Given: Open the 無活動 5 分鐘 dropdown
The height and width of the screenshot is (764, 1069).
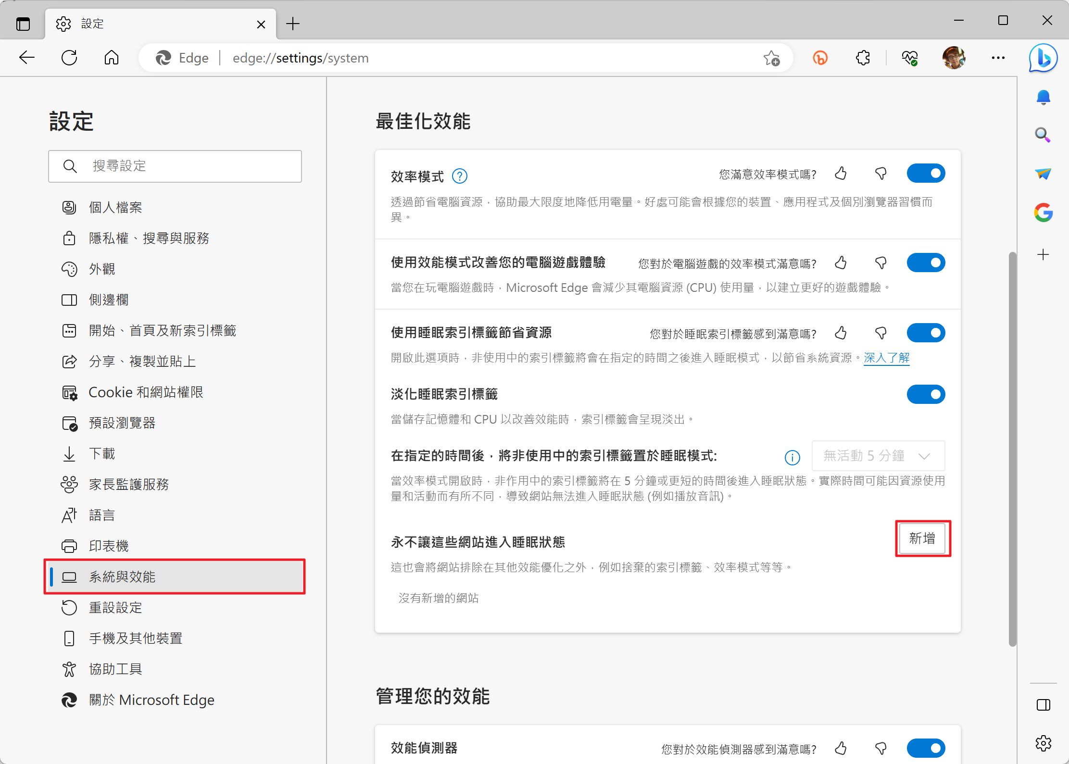Looking at the screenshot, I should coord(878,456).
